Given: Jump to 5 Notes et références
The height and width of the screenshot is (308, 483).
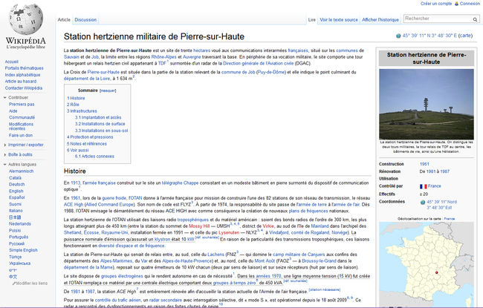Looking at the screenshot, I should click(x=87, y=144).
